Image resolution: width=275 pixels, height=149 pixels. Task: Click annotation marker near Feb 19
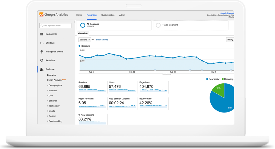pyautogui.click(x=155, y=71)
